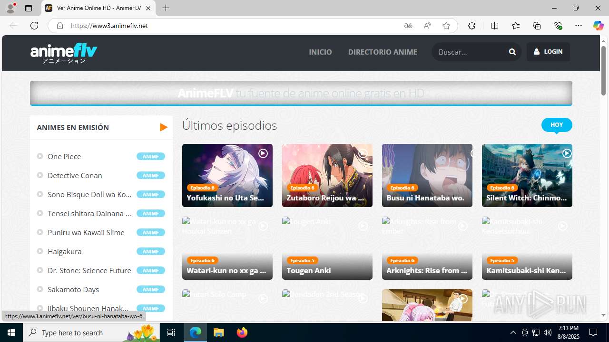Open the Collections icon
This screenshot has width=609, height=342.
pyautogui.click(x=537, y=26)
